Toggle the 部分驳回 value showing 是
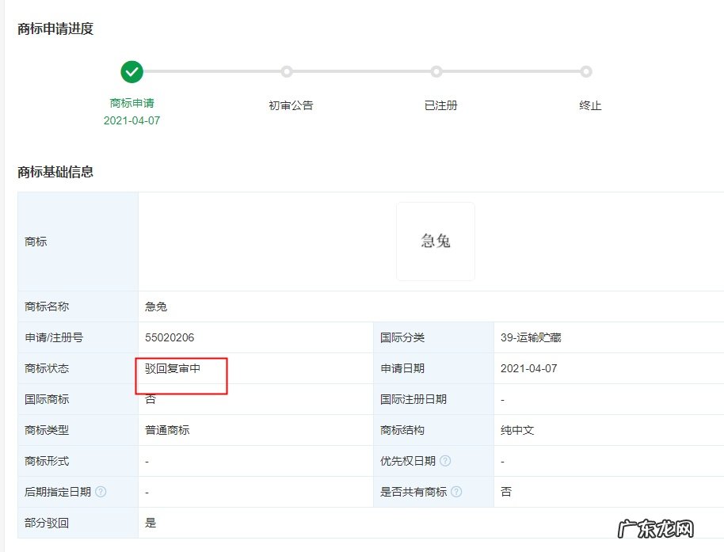 150,523
